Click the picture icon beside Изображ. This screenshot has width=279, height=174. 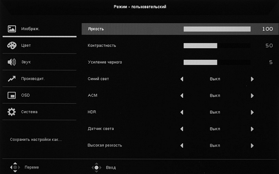tap(12, 29)
